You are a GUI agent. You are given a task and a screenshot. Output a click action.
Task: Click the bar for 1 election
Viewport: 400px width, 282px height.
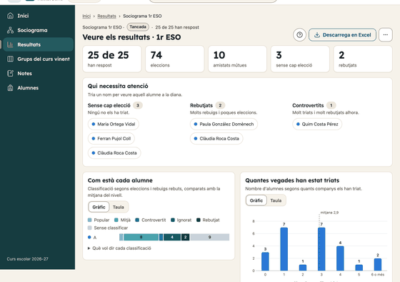(284, 249)
